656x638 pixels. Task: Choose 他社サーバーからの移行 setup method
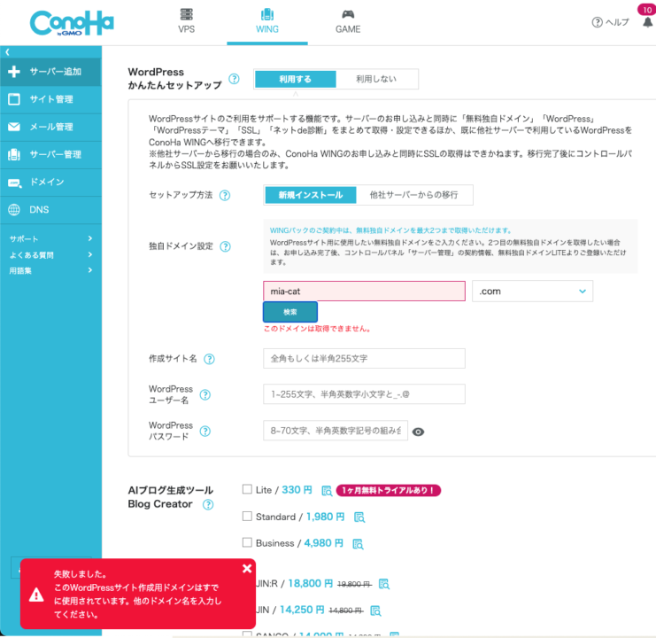tap(413, 195)
